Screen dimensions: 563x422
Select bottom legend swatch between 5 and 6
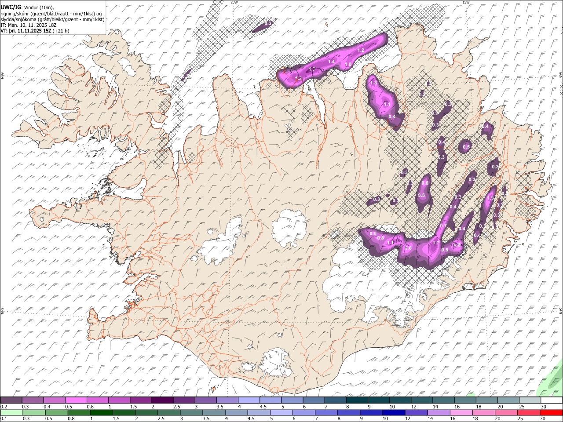[281, 412]
